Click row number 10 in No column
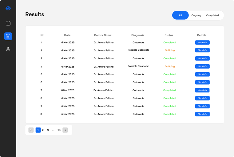Screen dimensions: 234x157 tap(41, 114)
